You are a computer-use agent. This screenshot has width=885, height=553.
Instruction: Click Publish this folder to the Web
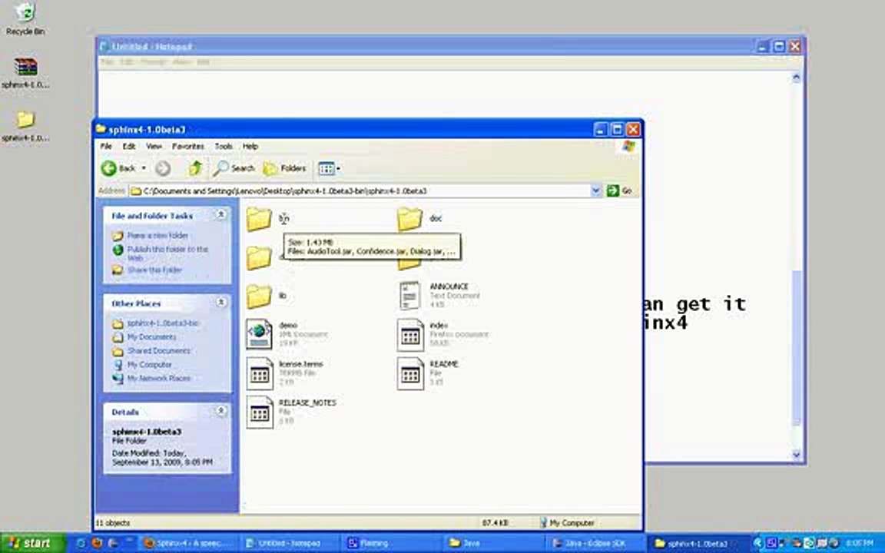(x=167, y=253)
